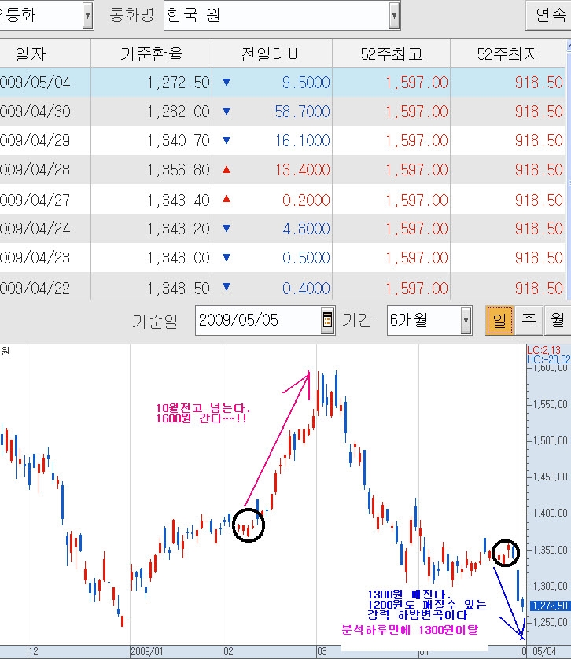The image size is (571, 659).
Task: Open the 통화 dropdown at top left
Action: point(87,15)
